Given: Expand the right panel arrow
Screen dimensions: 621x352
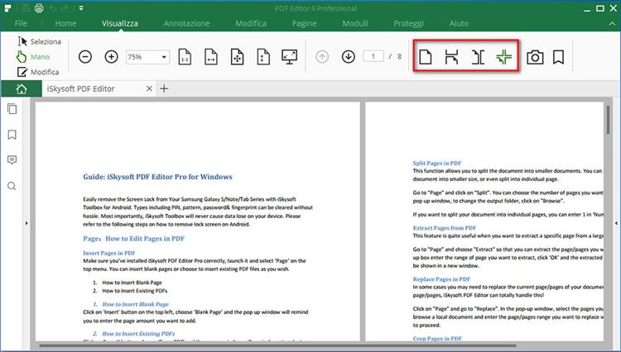Looking at the screenshot, I should 616,223.
